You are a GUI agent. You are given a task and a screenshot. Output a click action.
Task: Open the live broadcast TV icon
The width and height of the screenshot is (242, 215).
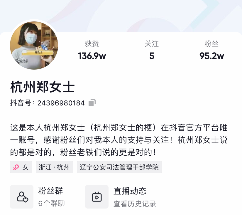point(97,197)
